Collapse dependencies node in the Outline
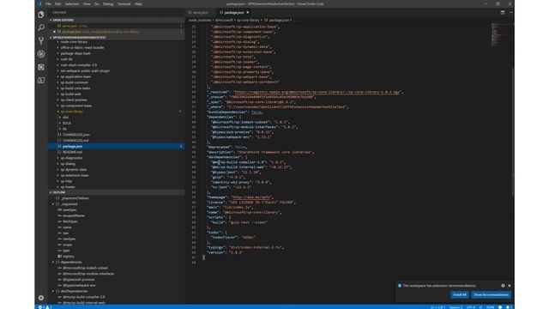Screen dimensions: 549x309 tap(53, 262)
